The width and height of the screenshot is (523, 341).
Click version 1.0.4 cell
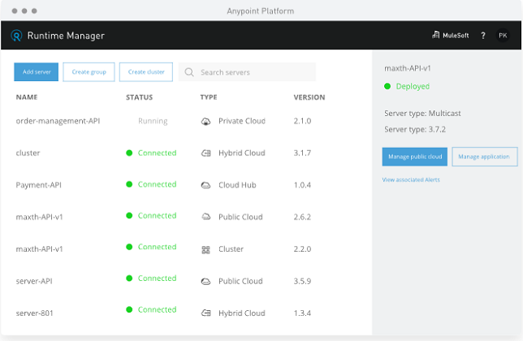click(x=302, y=185)
